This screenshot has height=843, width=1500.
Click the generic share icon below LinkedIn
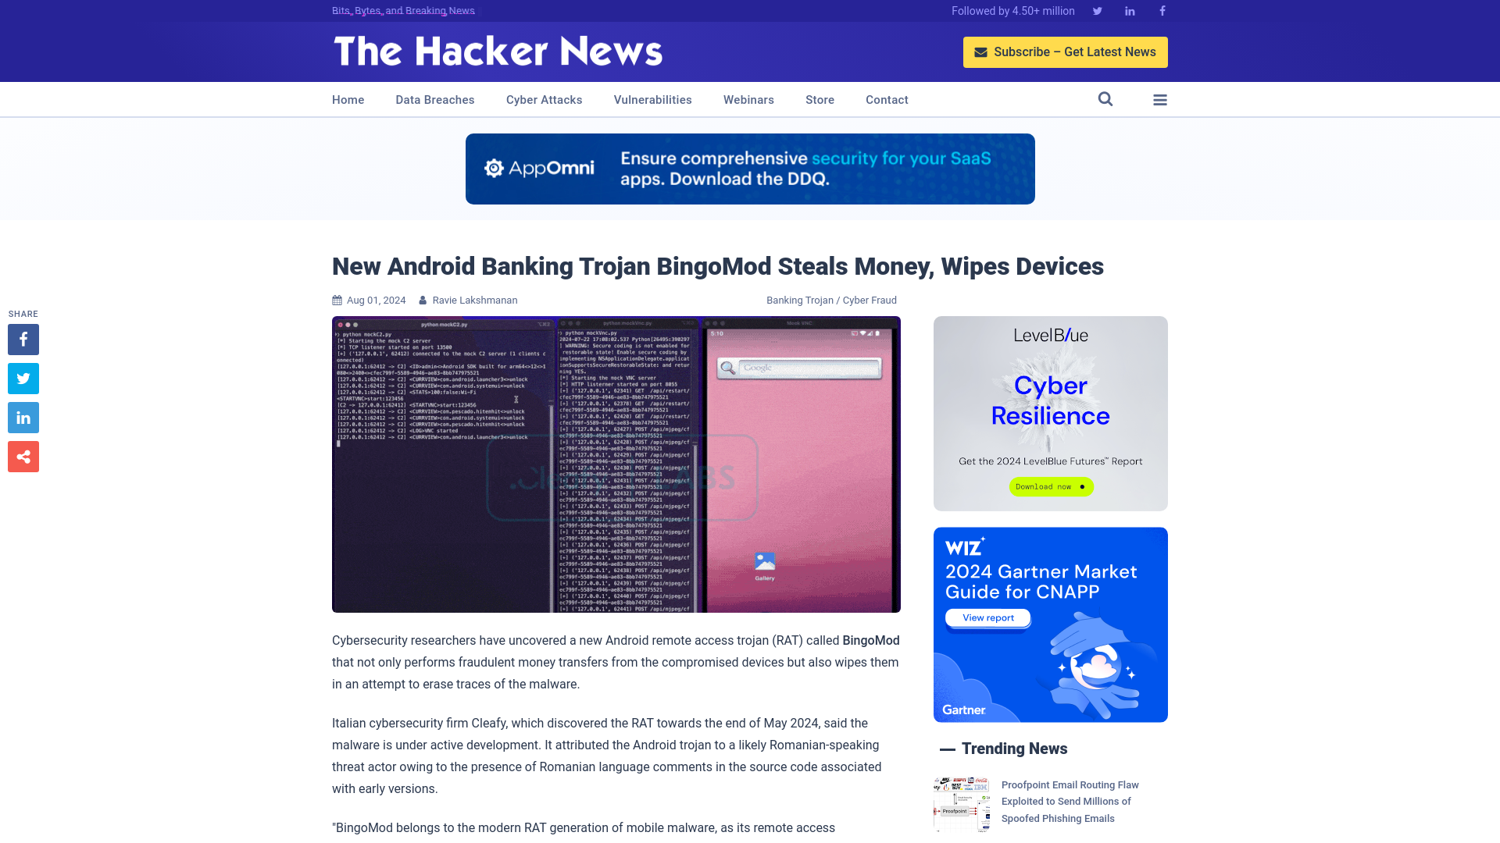(23, 456)
